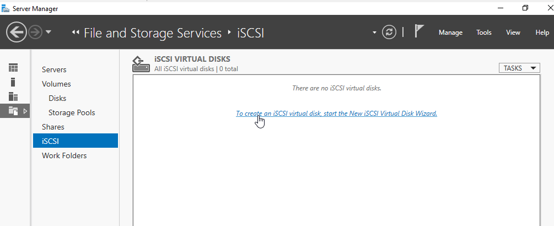Click the back navigation arrow
The image size is (554, 226).
(x=16, y=33)
